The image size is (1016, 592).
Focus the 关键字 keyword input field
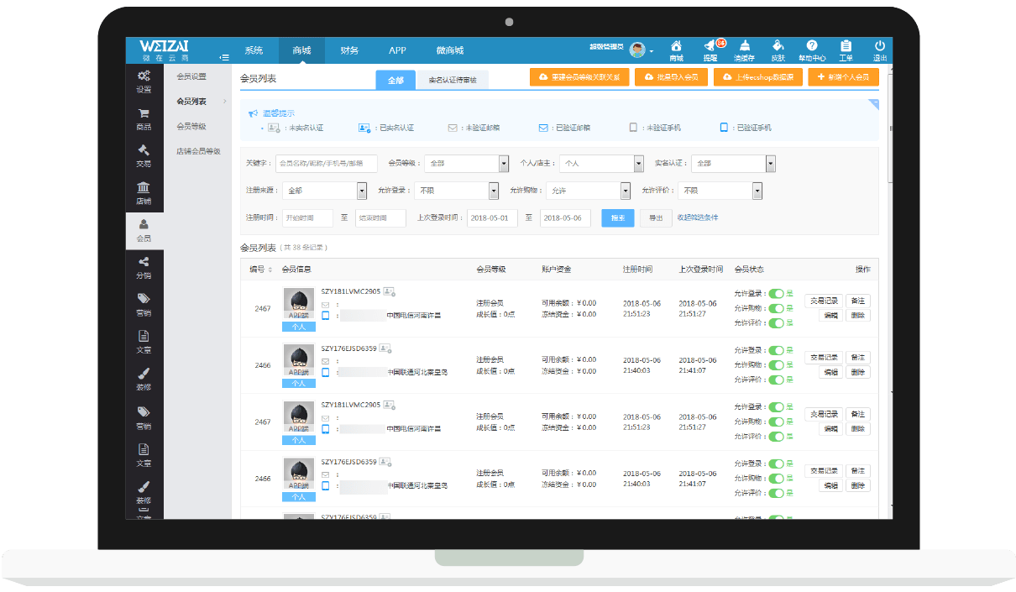click(x=327, y=164)
